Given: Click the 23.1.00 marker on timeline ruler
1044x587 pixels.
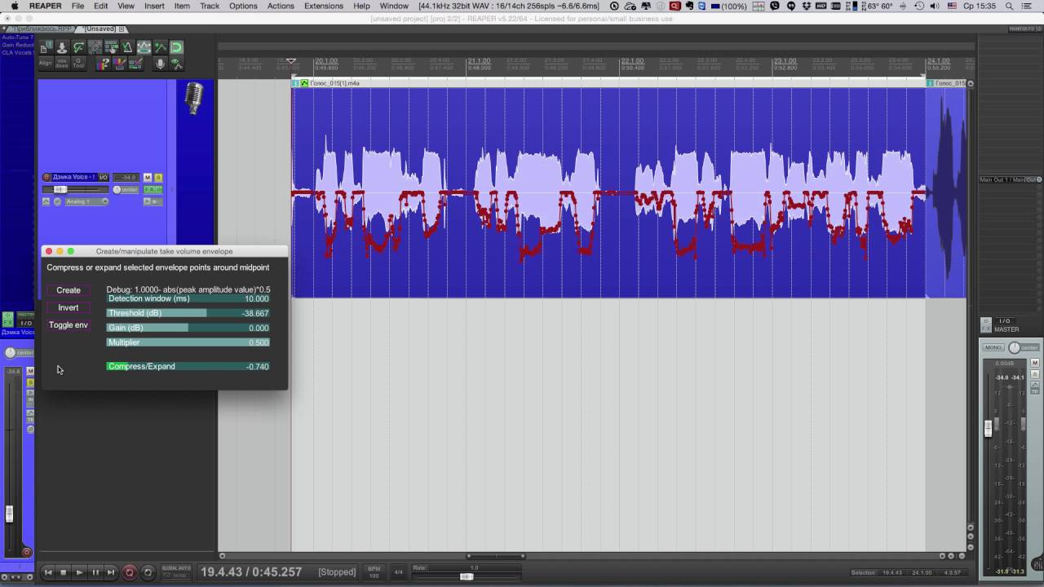Looking at the screenshot, I should [x=785, y=61].
